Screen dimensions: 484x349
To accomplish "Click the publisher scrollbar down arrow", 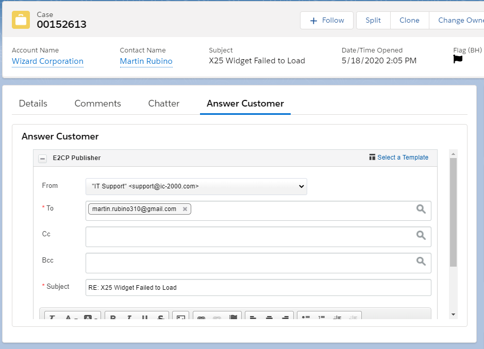I will pos(453,315).
